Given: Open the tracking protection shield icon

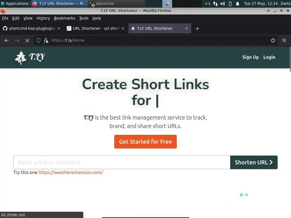Looking at the screenshot, I should pyautogui.click(x=38, y=40).
